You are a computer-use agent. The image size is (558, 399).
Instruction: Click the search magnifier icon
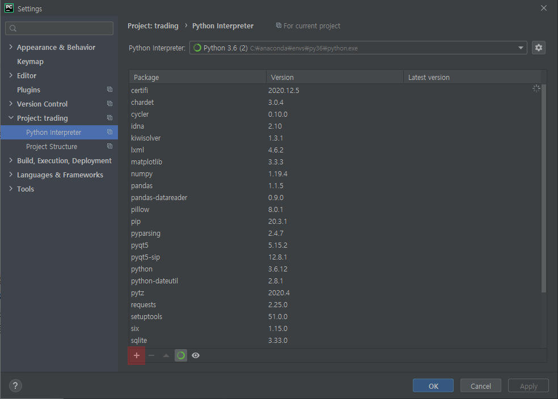pos(13,28)
